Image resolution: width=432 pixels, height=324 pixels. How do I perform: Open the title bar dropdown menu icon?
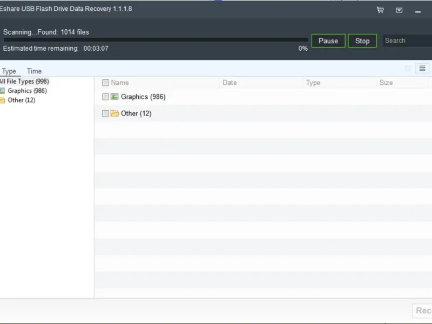click(x=399, y=10)
